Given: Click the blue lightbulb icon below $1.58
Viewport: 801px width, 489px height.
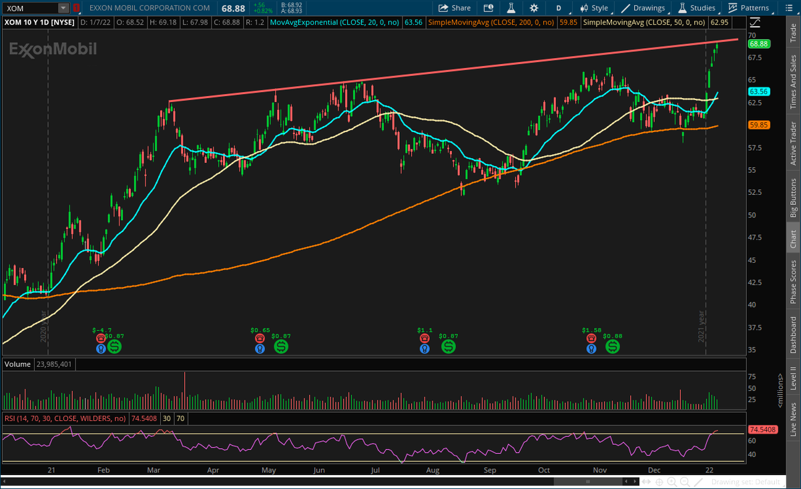Looking at the screenshot, I should pos(590,348).
